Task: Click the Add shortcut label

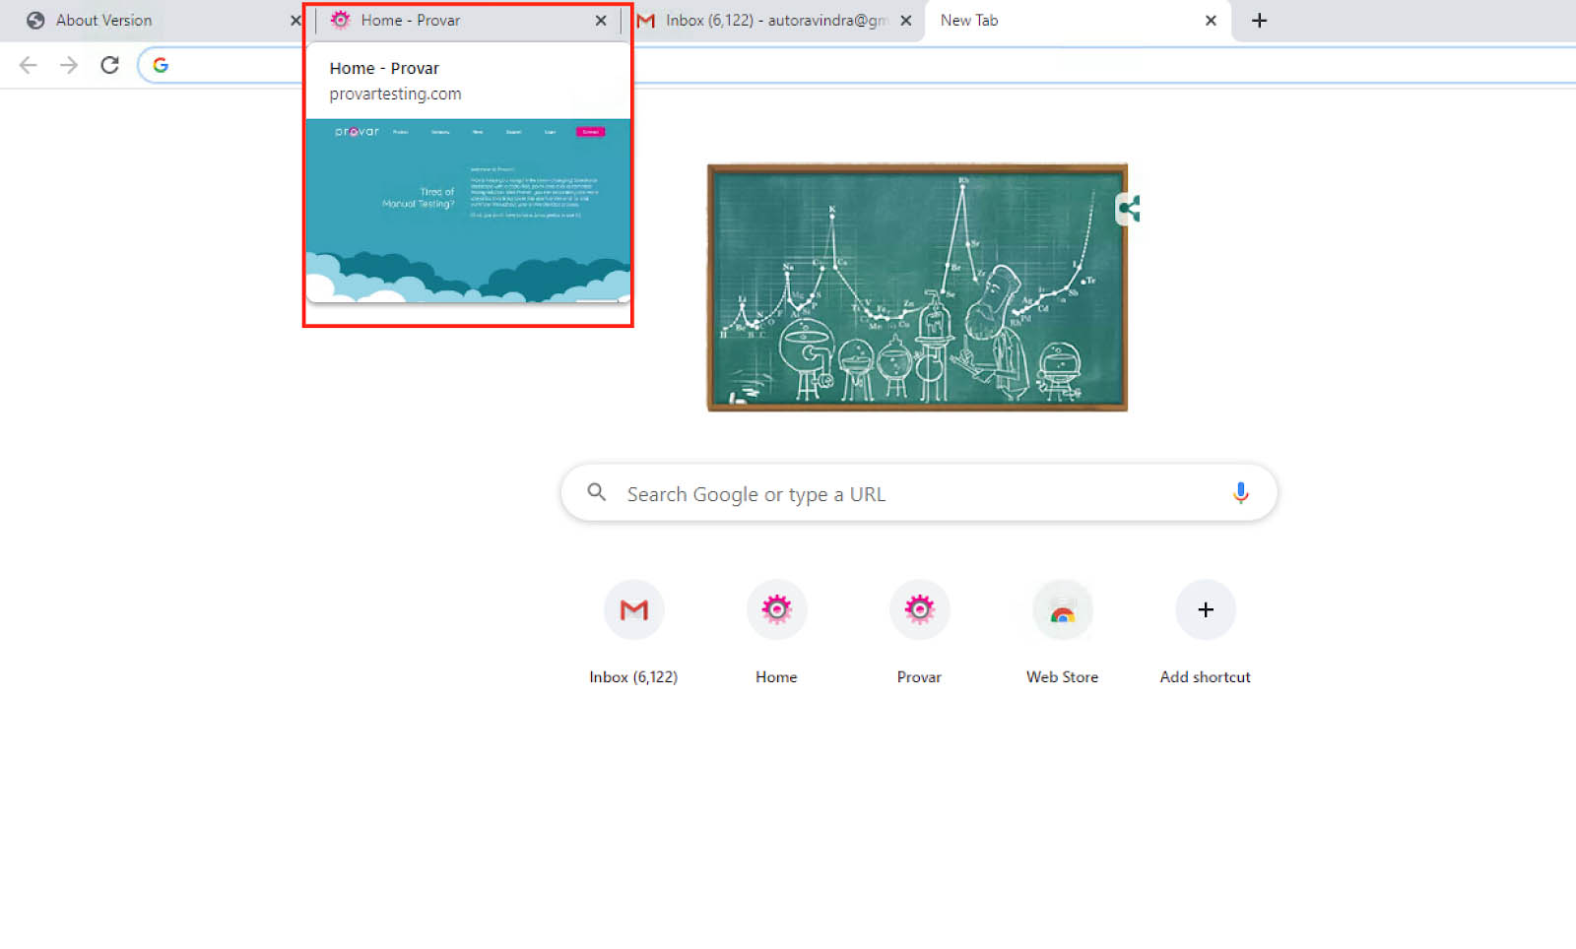Action: pyautogui.click(x=1206, y=677)
